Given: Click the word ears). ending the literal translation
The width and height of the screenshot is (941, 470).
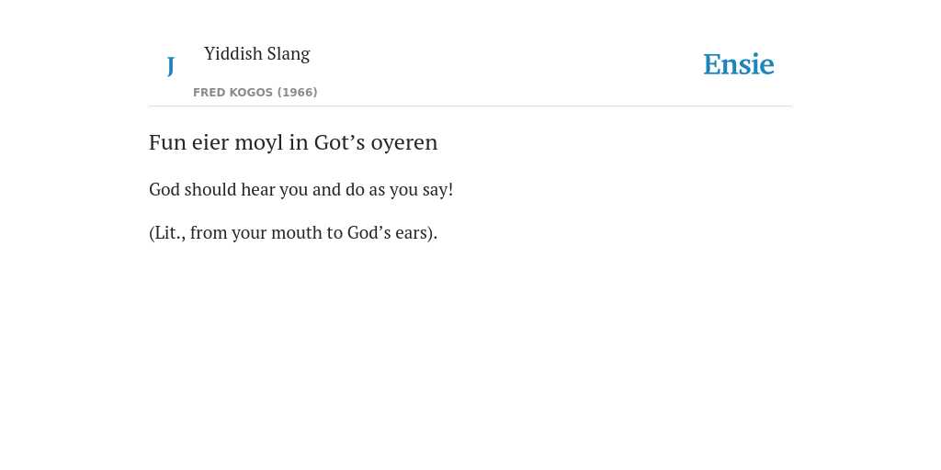Looking at the screenshot, I should pos(416,232).
